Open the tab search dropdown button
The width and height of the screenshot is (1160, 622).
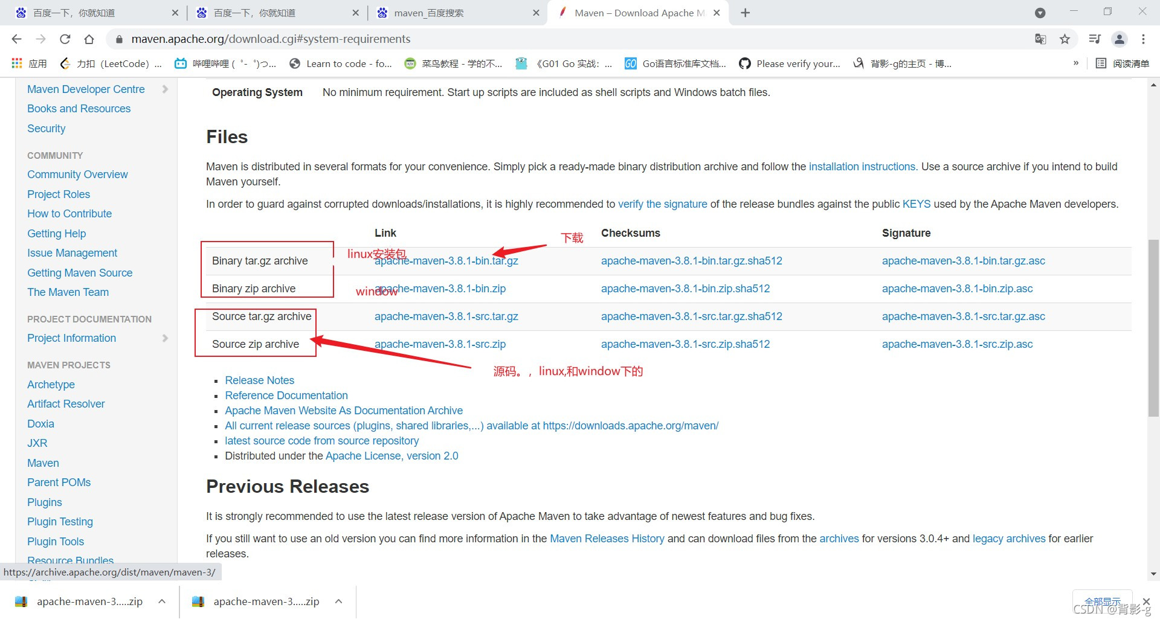coord(1040,13)
